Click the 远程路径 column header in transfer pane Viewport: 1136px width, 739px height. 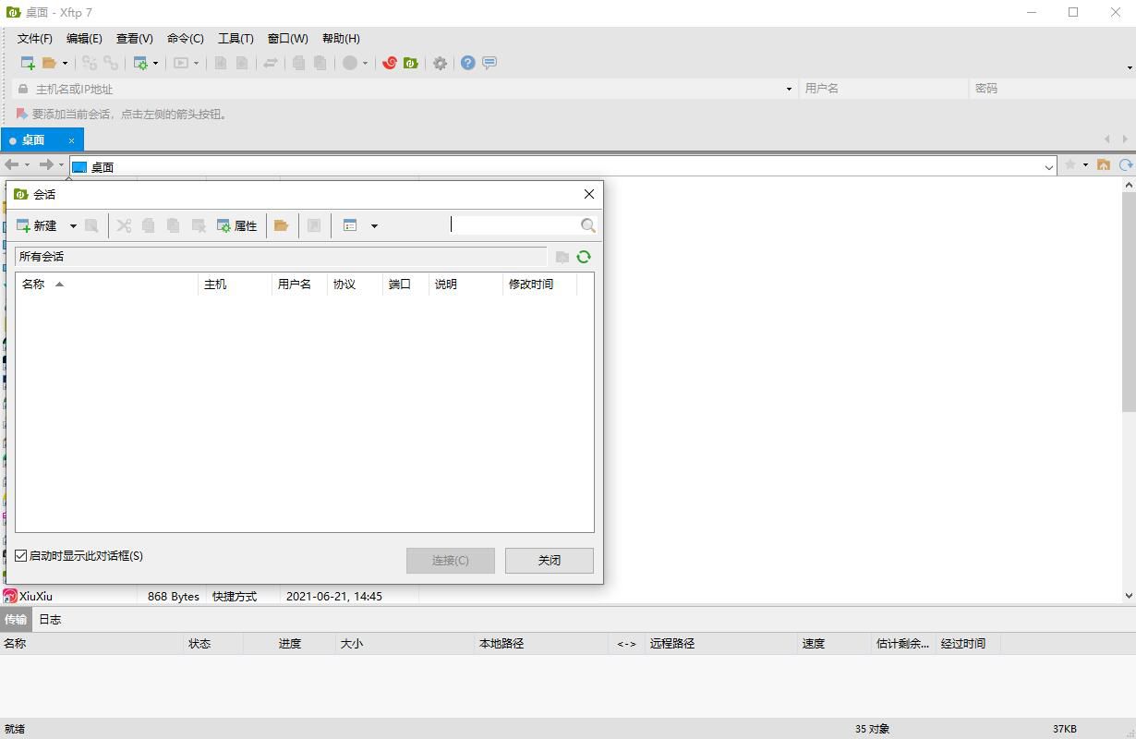[720, 643]
